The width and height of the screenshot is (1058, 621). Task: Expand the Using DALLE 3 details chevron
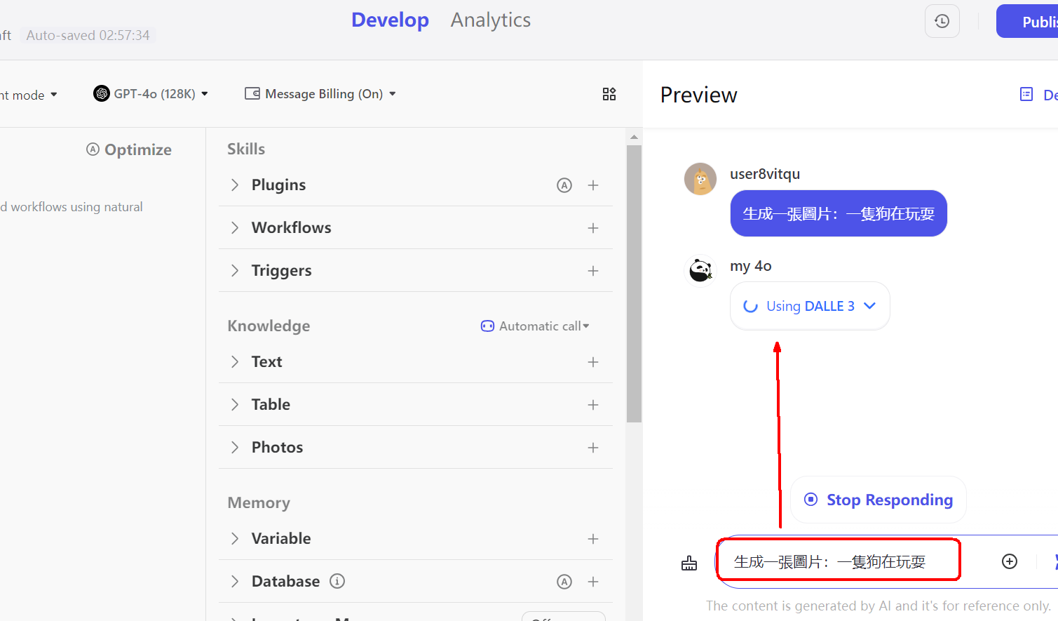(x=869, y=306)
